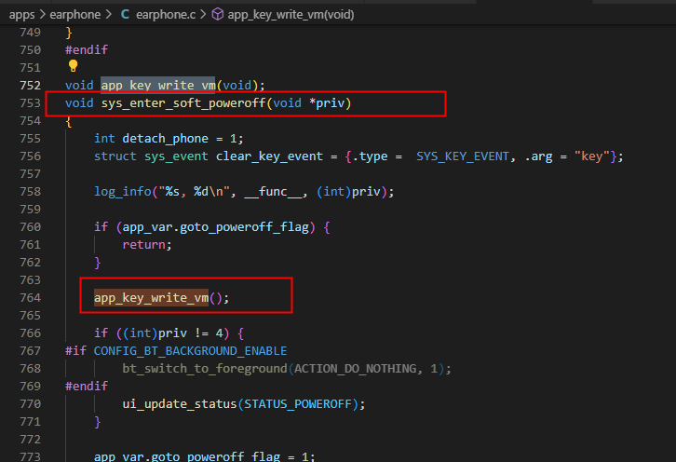Click the "key" string literal on line 756
Viewport: 676px width, 462px height.
pyautogui.click(x=591, y=156)
